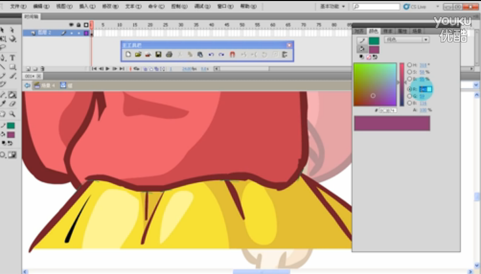This screenshot has height=274, width=481.
Task: Open the 视图 menu
Action: coord(64,6)
